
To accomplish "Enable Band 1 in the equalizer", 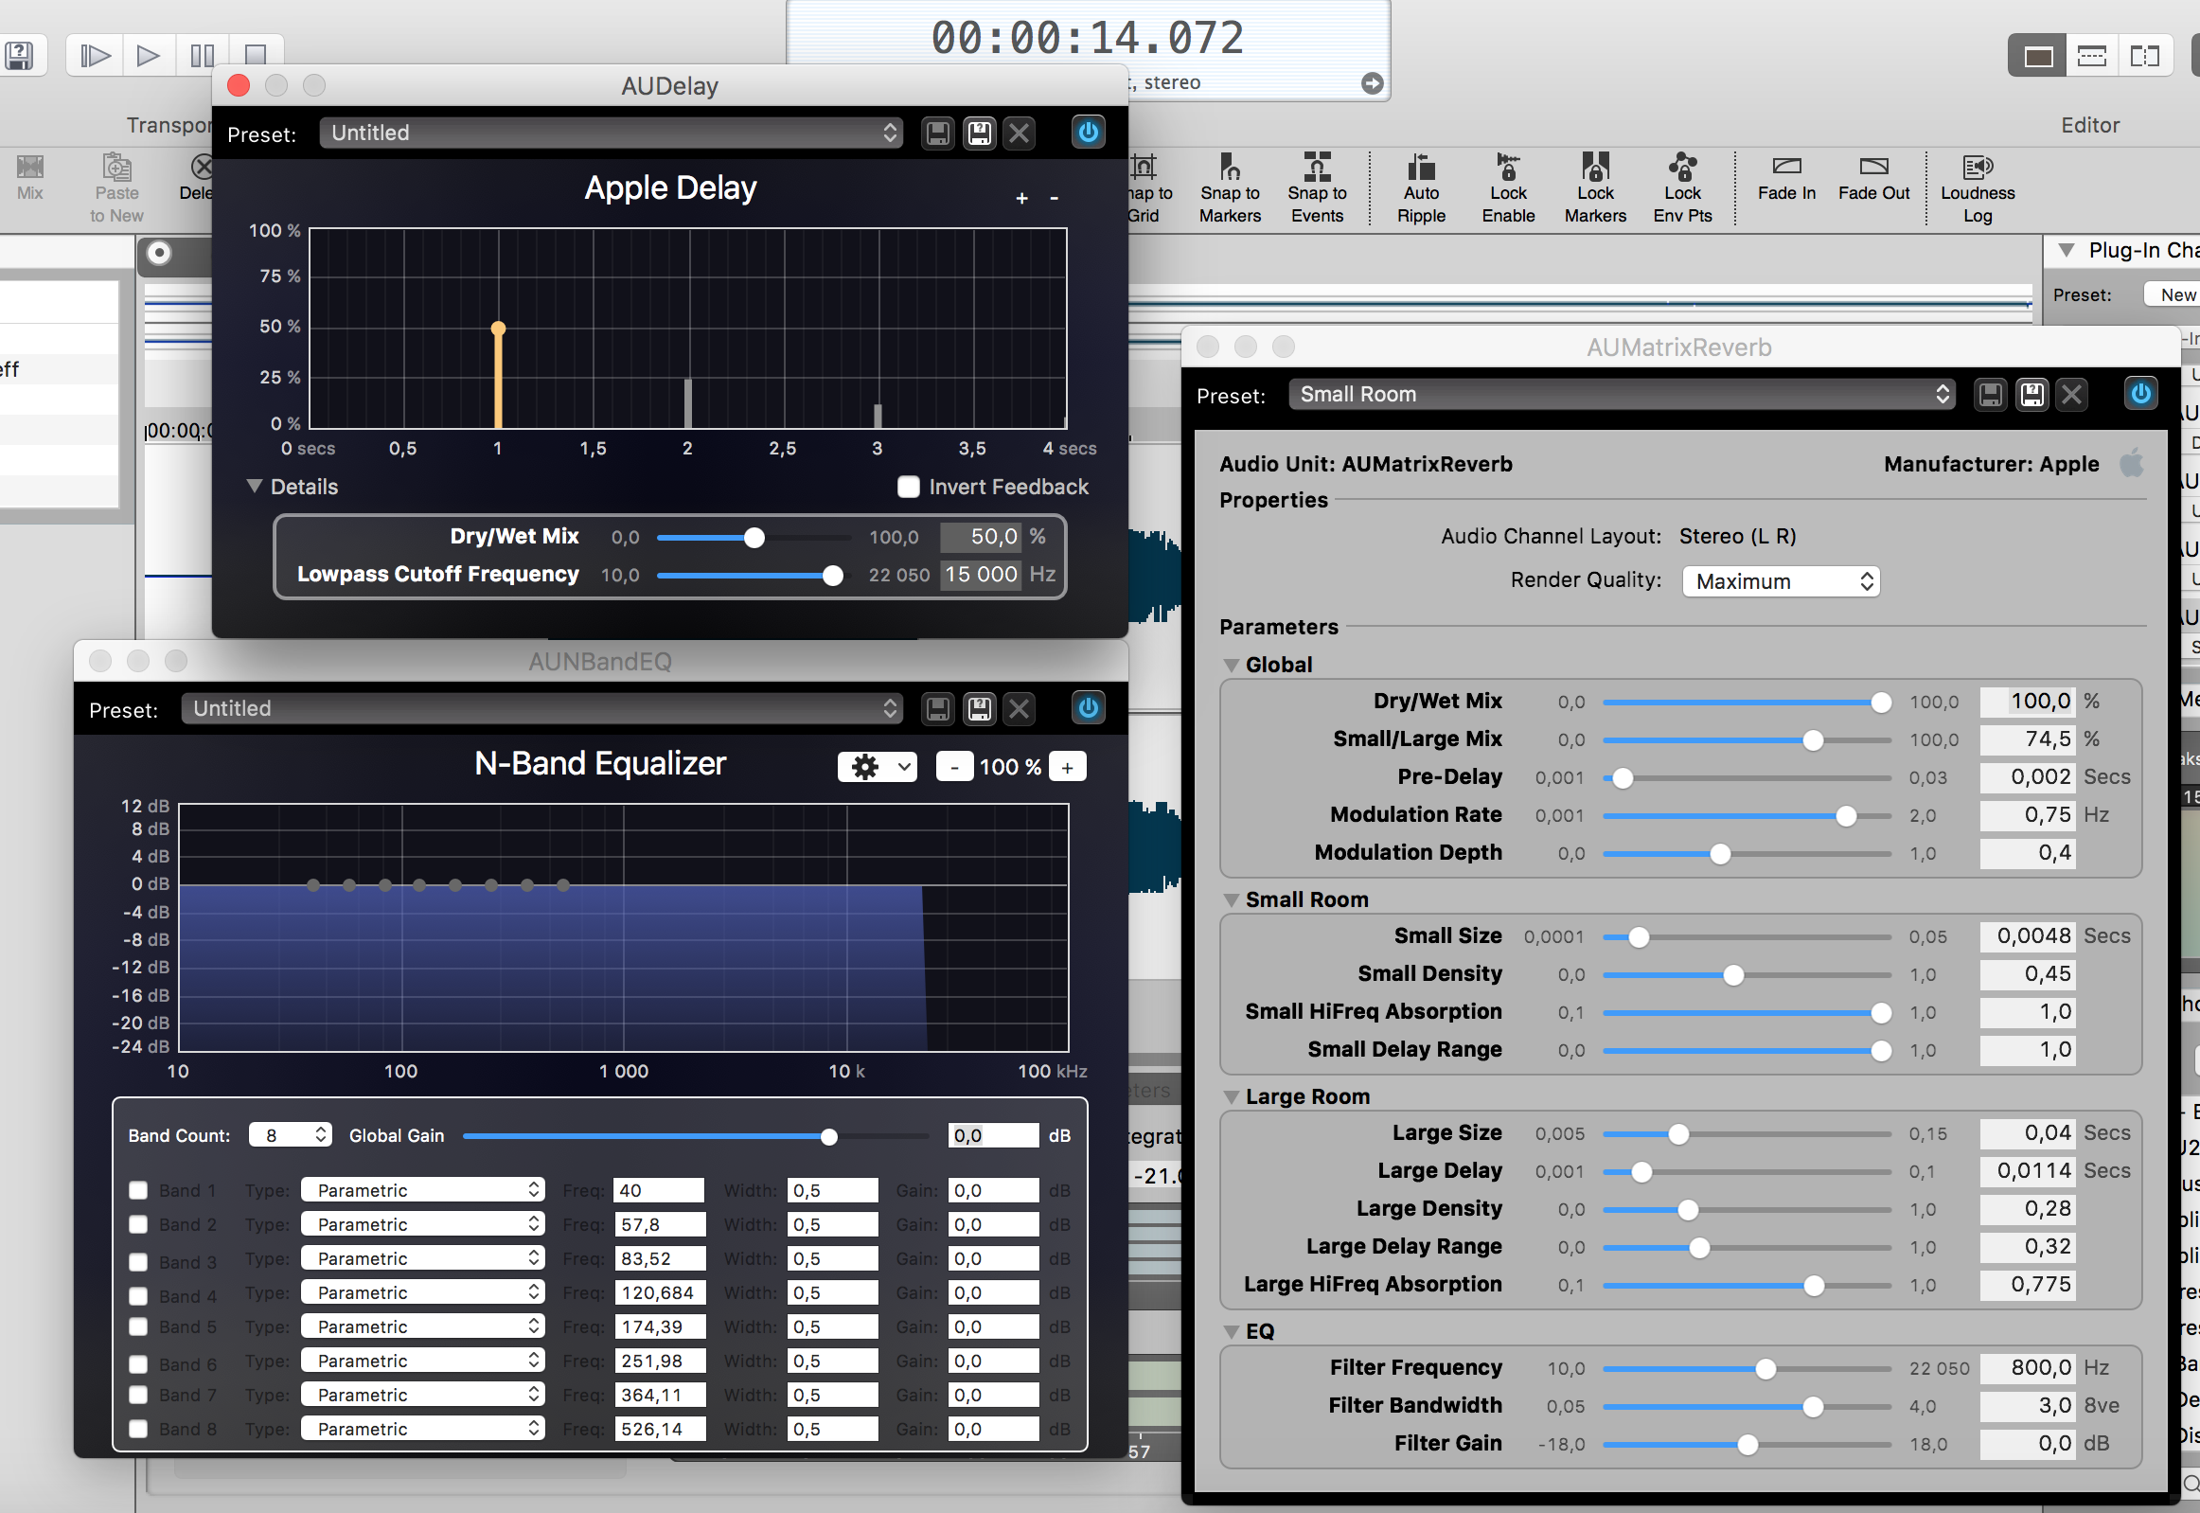I will 138,1190.
